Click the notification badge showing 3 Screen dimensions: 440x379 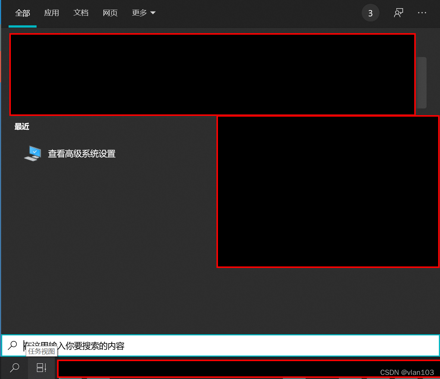pos(370,12)
